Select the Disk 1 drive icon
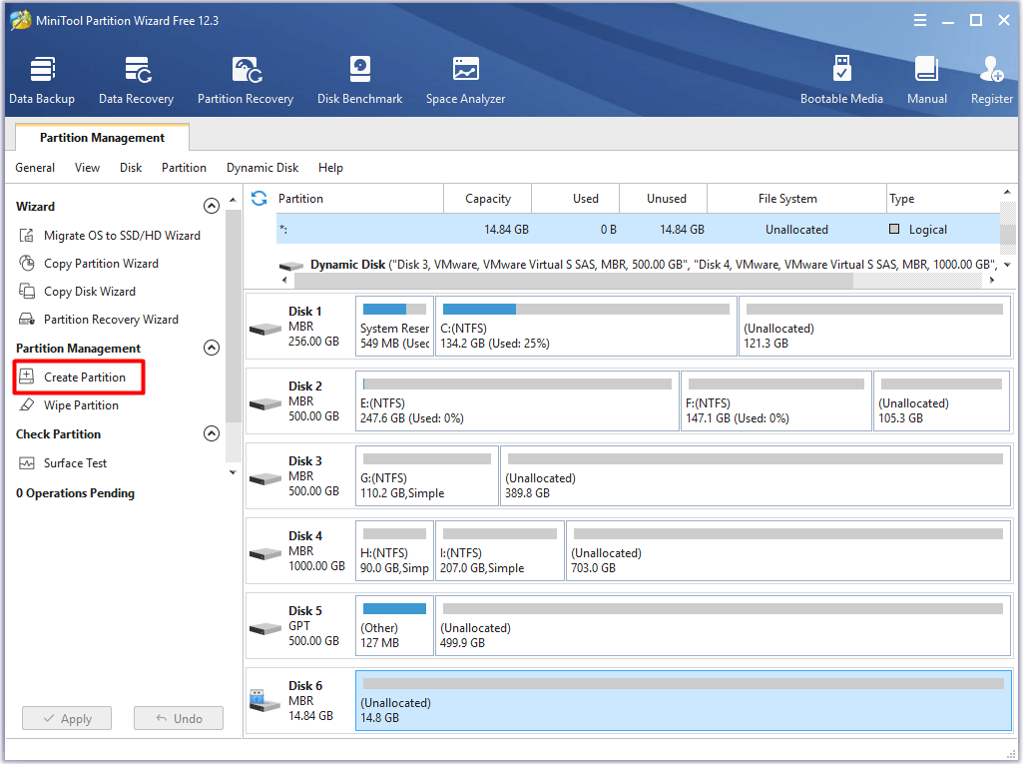The width and height of the screenshot is (1023, 764). pyautogui.click(x=265, y=329)
